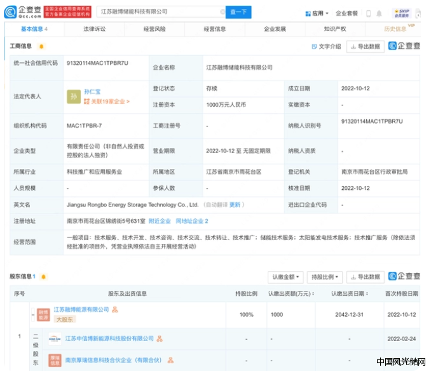Open the 应用 dropdown menu
The image size is (431, 381).
coord(317,13)
